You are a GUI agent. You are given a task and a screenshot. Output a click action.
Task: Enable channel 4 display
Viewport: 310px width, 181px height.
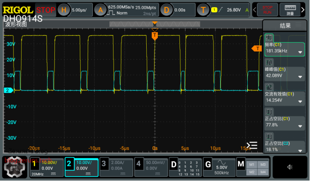click(151, 167)
